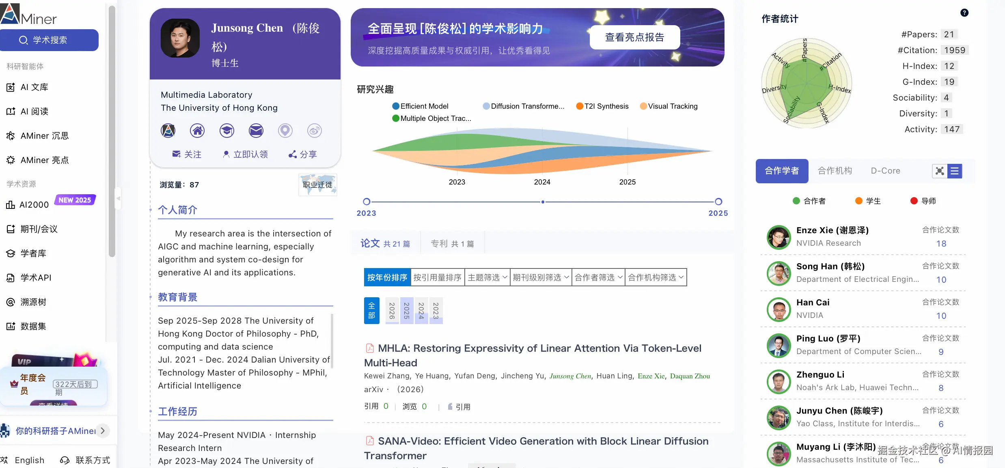Switch to the D-Core tab
The width and height of the screenshot is (1005, 468).
tap(885, 171)
